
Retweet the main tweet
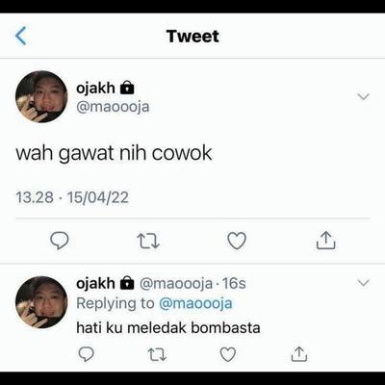click(x=148, y=241)
